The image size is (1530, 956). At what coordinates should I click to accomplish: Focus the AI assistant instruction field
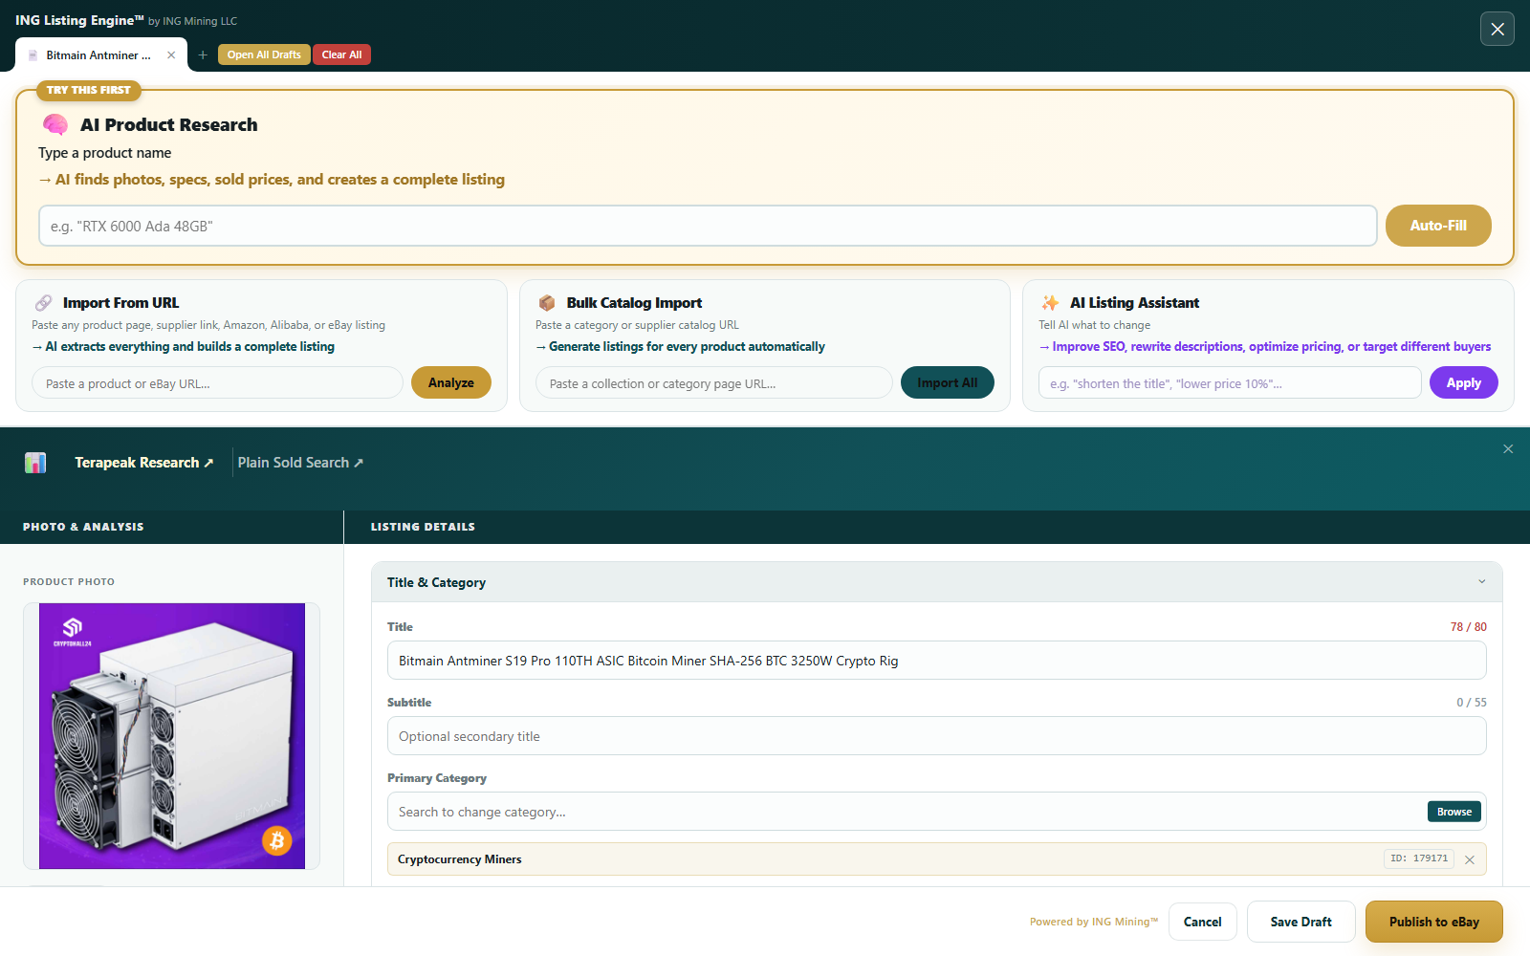click(1230, 383)
